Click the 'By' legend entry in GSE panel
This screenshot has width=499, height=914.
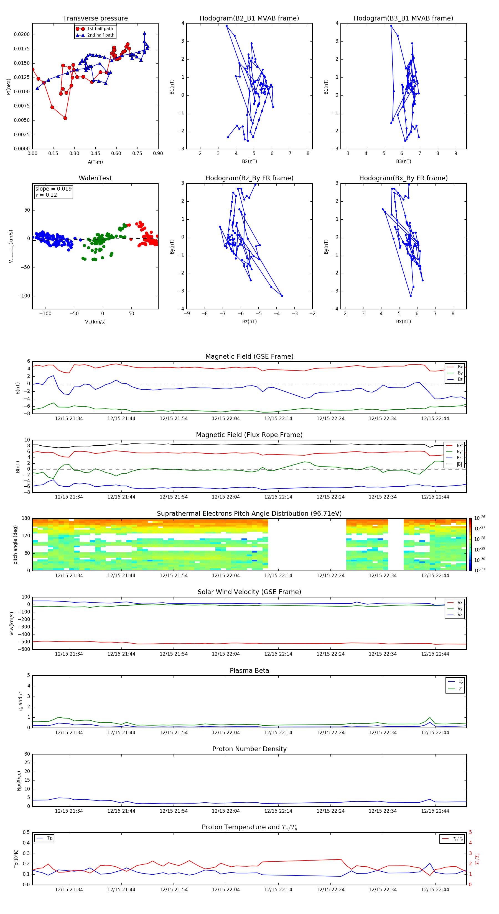455,373
